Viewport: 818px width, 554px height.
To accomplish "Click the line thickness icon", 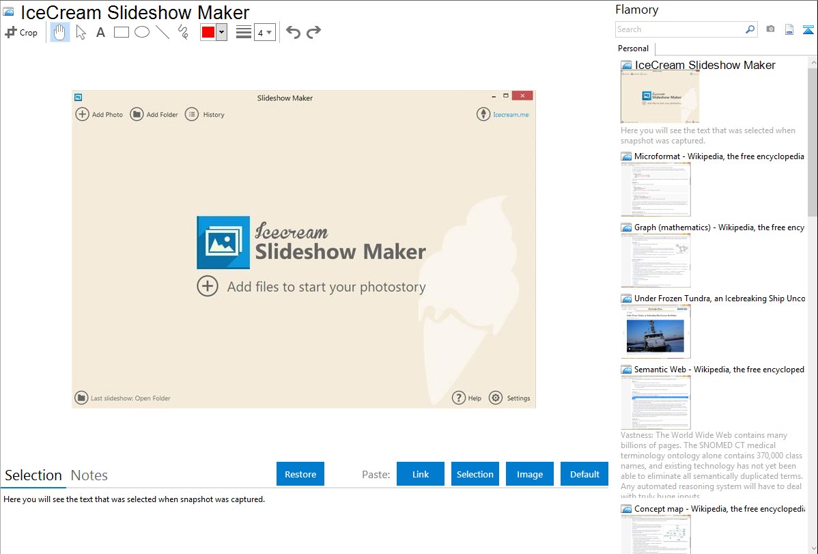I will click(244, 32).
